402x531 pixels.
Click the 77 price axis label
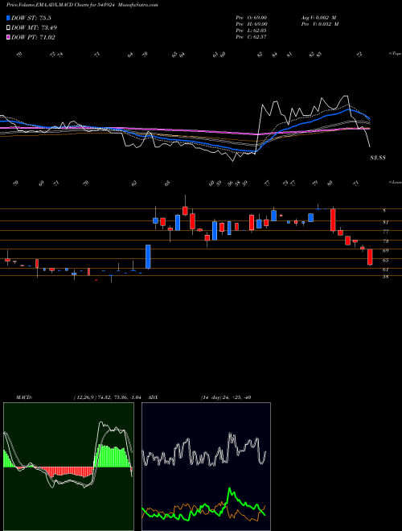(385, 232)
